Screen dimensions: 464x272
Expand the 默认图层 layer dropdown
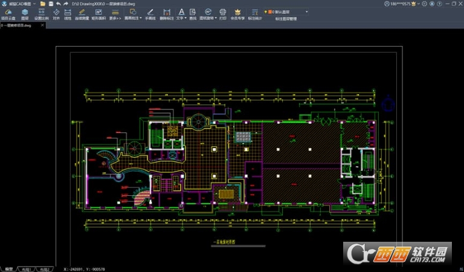click(306, 12)
